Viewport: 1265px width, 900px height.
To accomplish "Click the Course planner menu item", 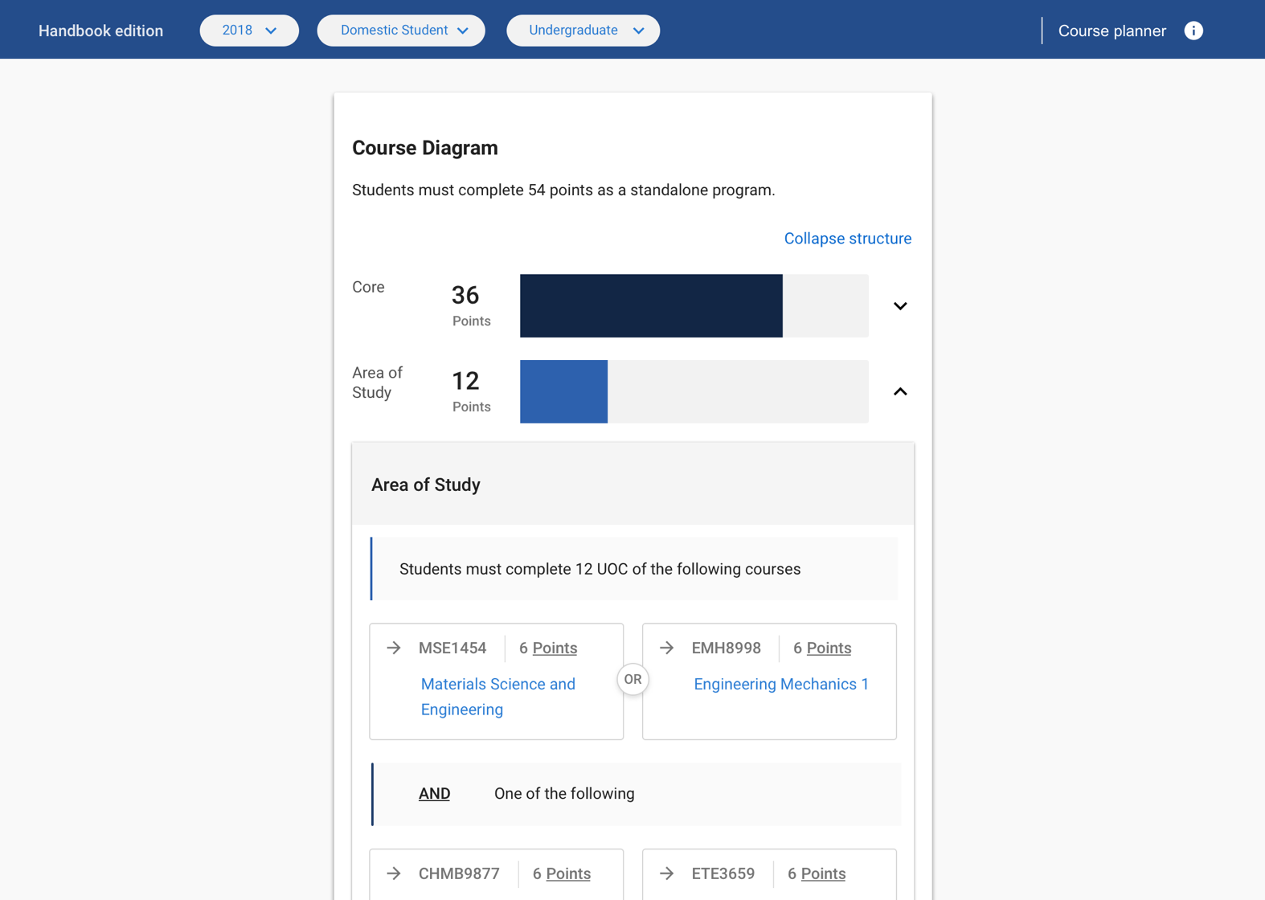I will [x=1111, y=31].
